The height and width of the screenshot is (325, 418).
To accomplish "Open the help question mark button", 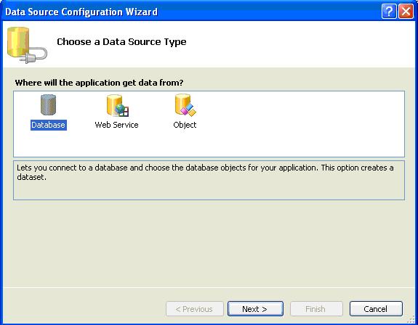I will pyautogui.click(x=389, y=12).
